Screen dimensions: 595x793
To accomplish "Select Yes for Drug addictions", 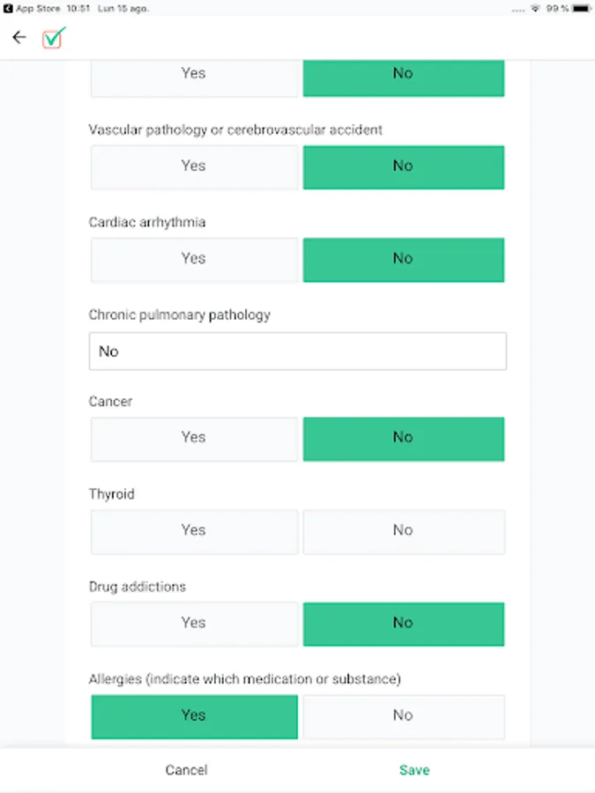I will click(x=194, y=624).
